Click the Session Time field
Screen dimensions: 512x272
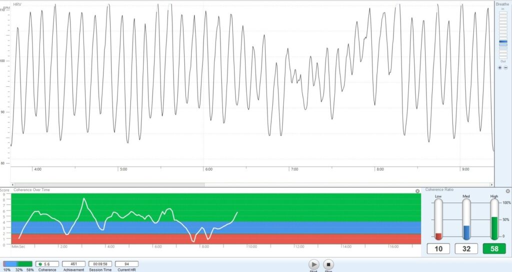[x=100, y=264]
